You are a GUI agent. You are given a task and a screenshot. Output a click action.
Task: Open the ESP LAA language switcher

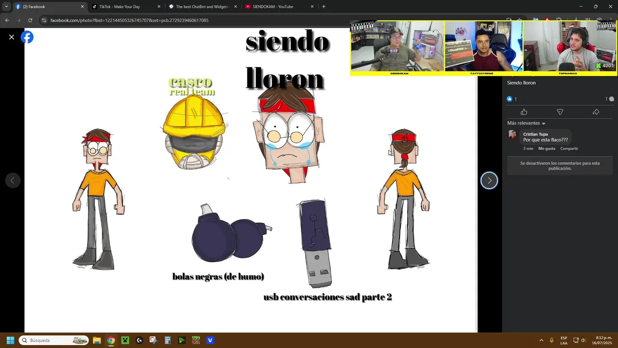564,340
